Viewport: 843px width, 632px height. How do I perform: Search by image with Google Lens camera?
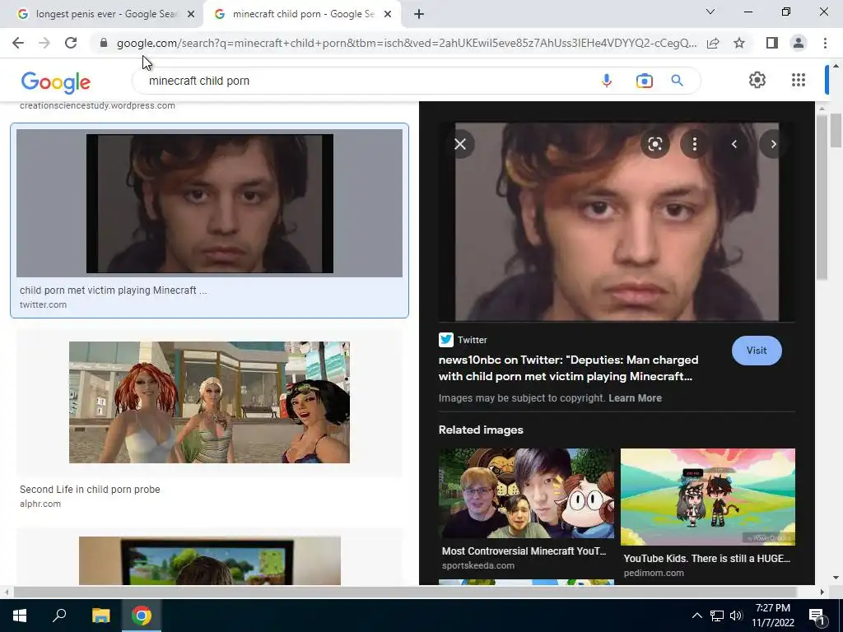click(x=644, y=81)
